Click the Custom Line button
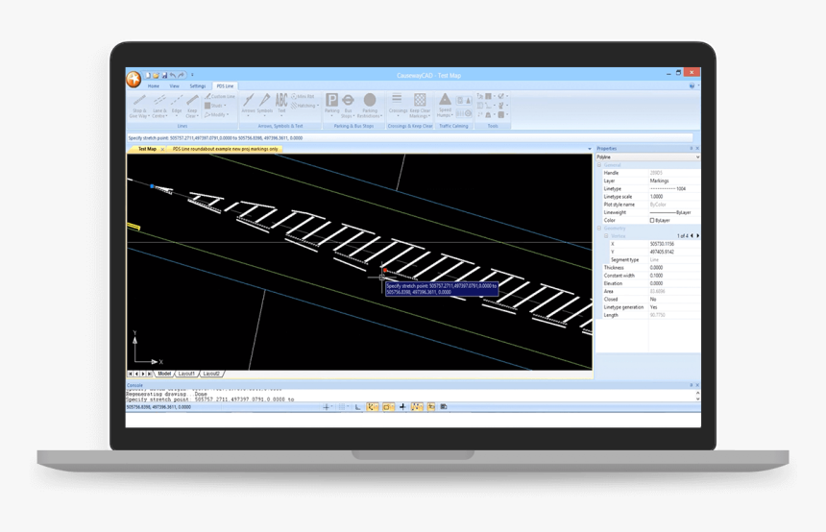This screenshot has height=532, width=826. [221, 96]
